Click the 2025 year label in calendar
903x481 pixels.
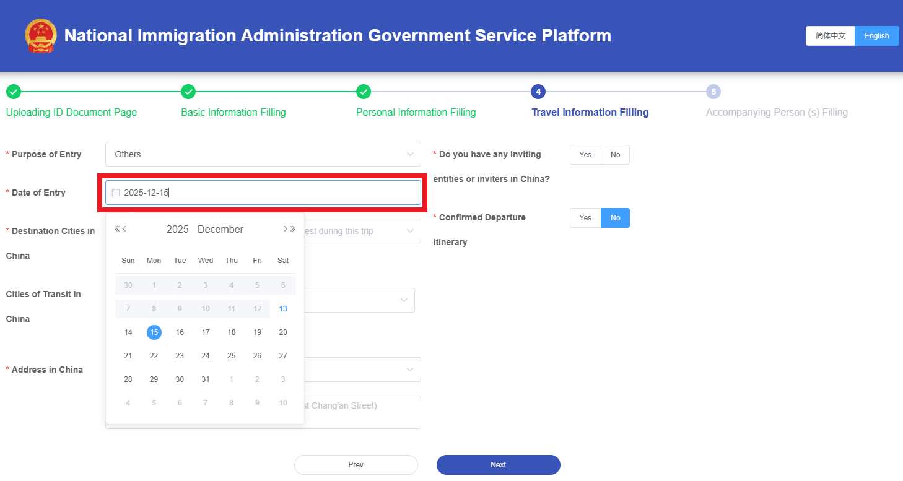[x=178, y=229]
